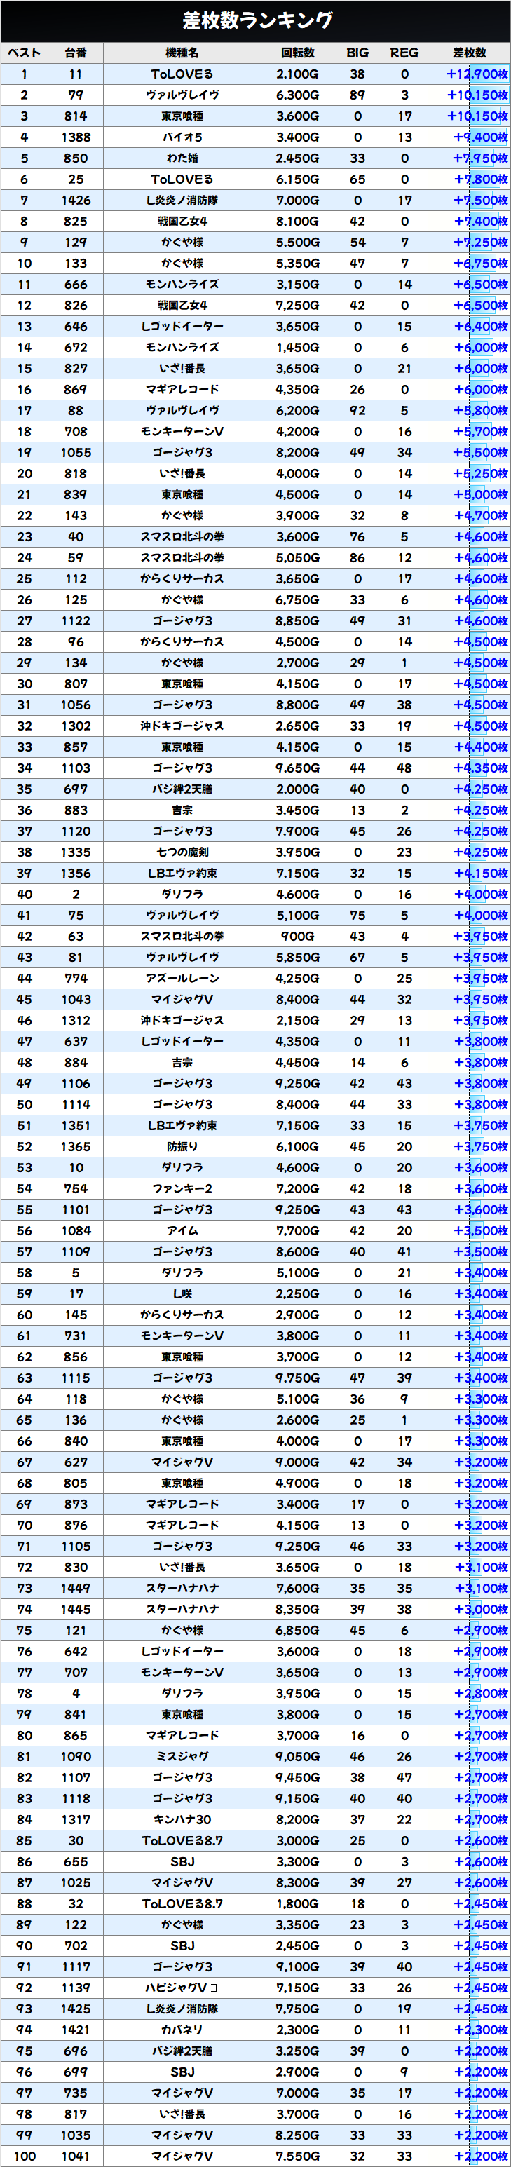Click machine number 627 cell
The width and height of the screenshot is (511, 2167).
pos(76,1462)
